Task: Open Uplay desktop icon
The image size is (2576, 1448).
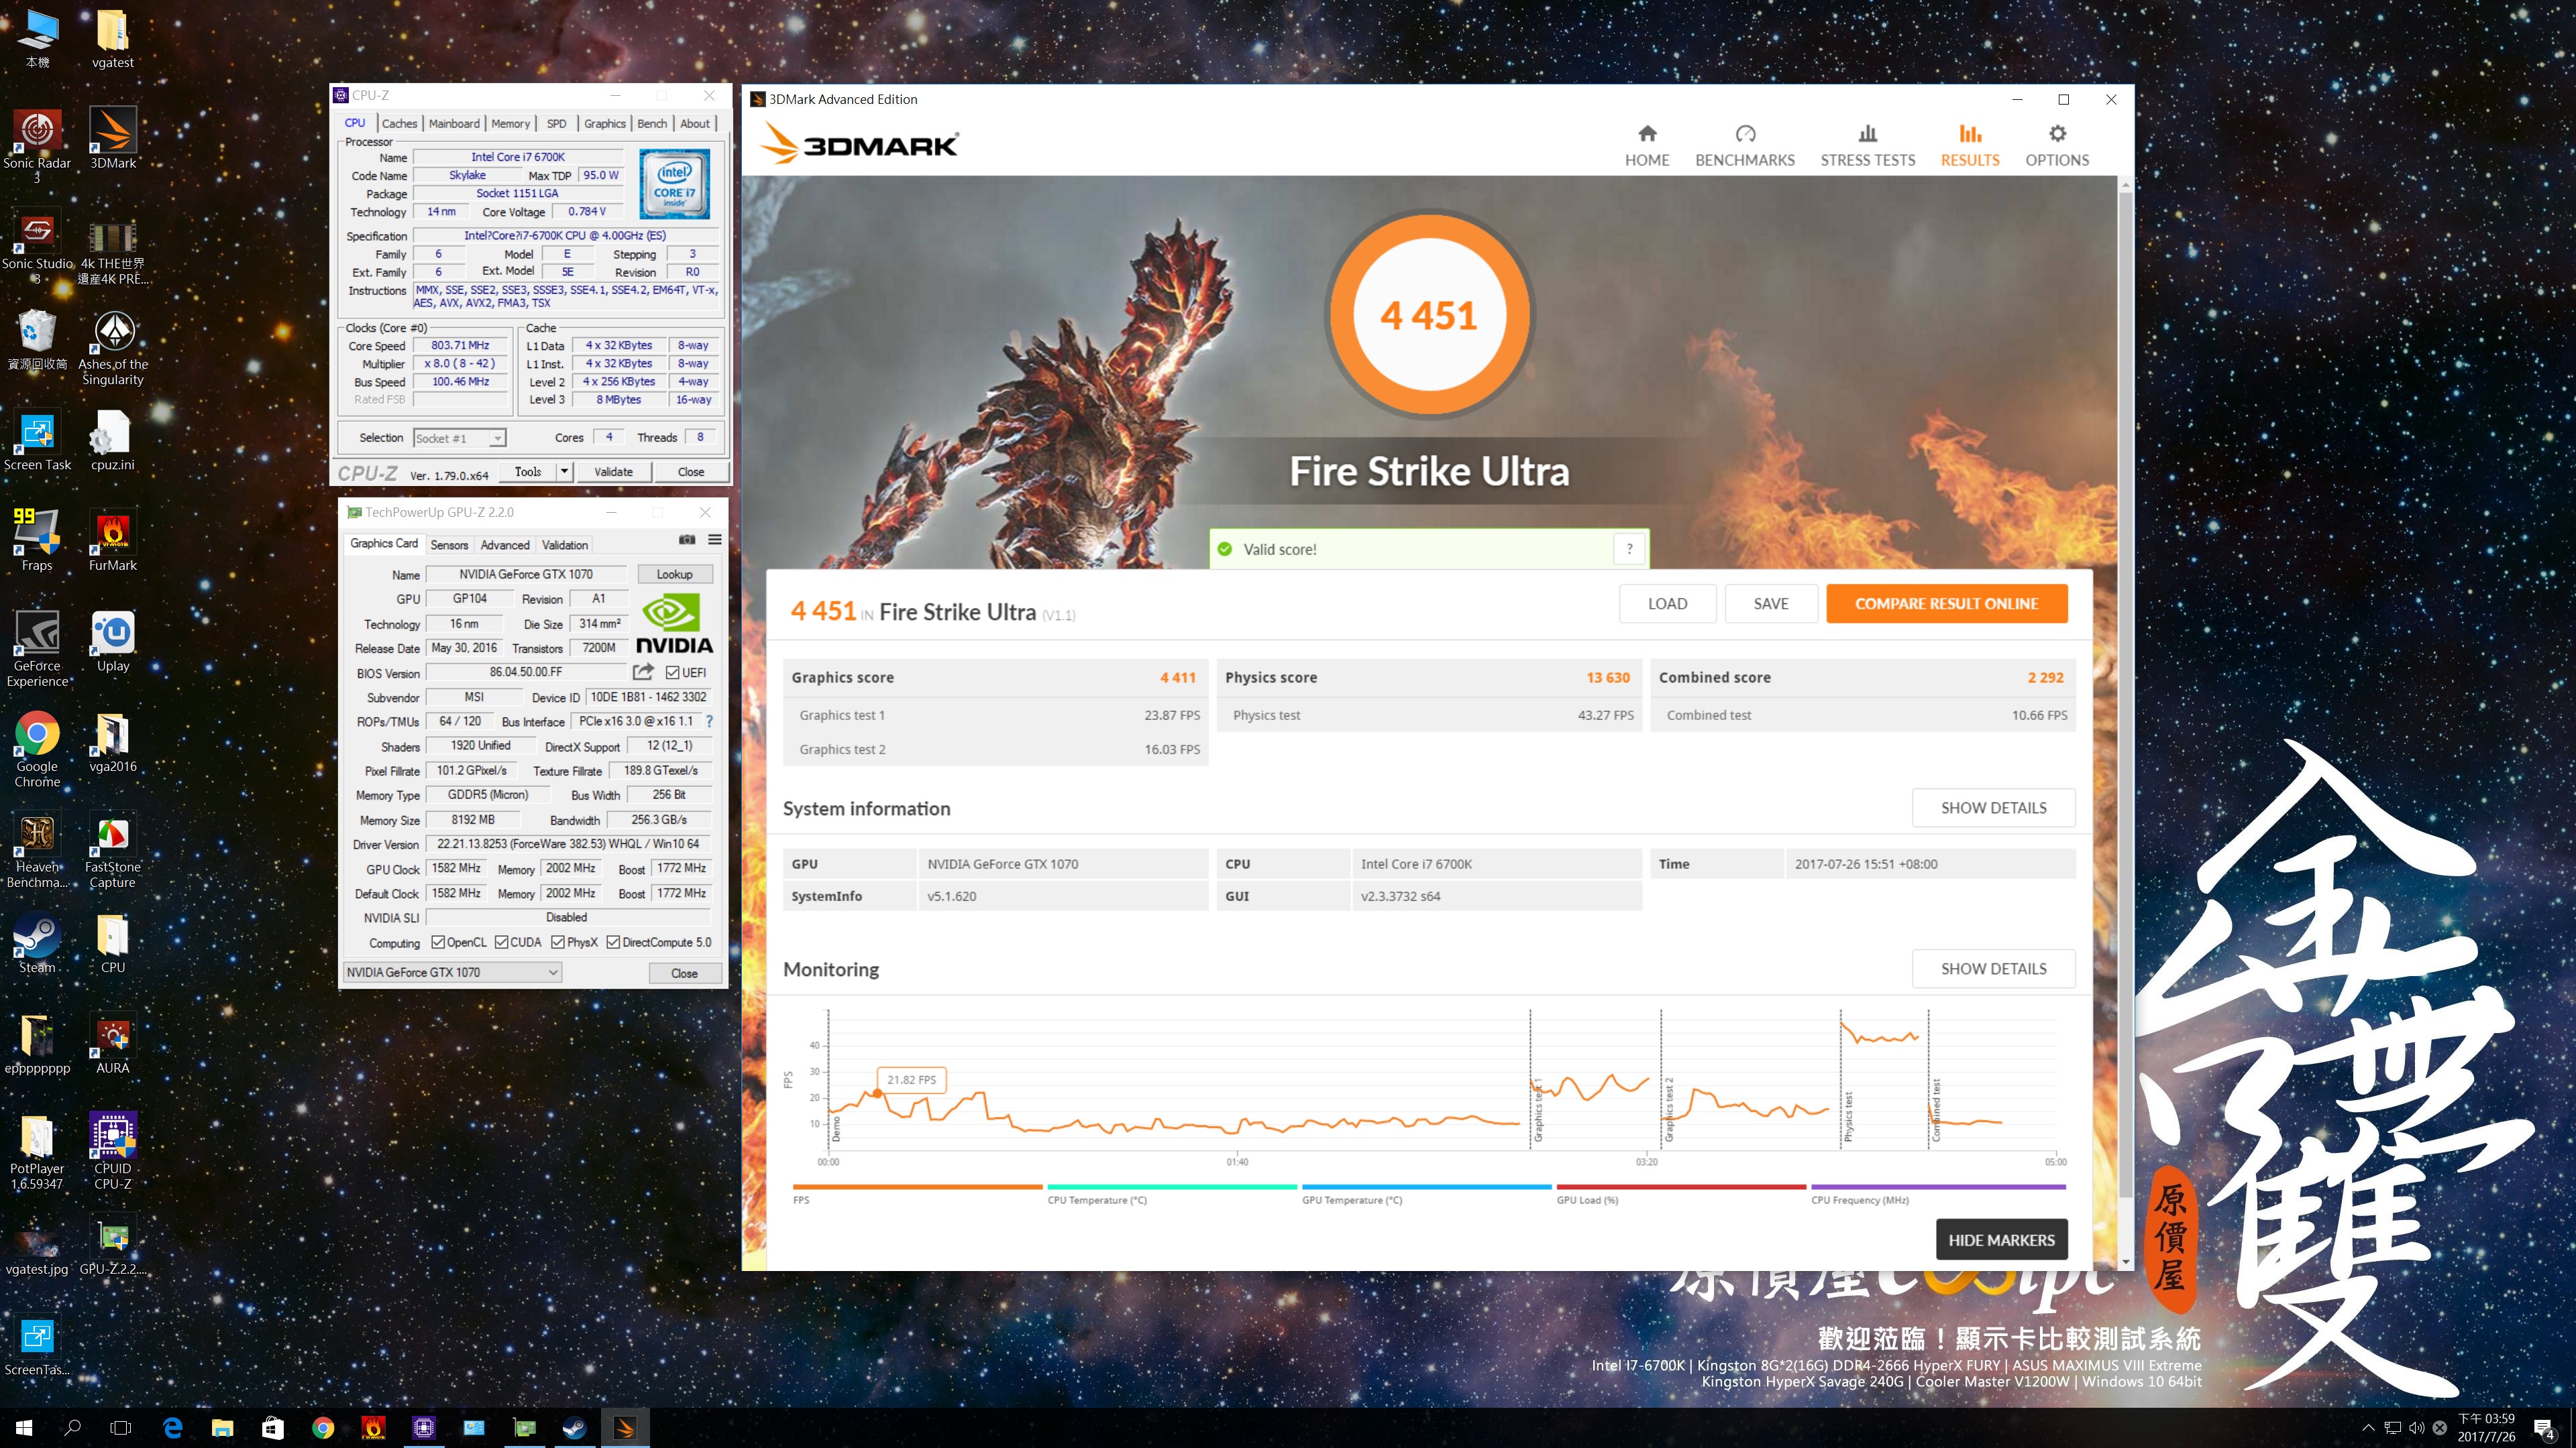Action: (x=113, y=642)
